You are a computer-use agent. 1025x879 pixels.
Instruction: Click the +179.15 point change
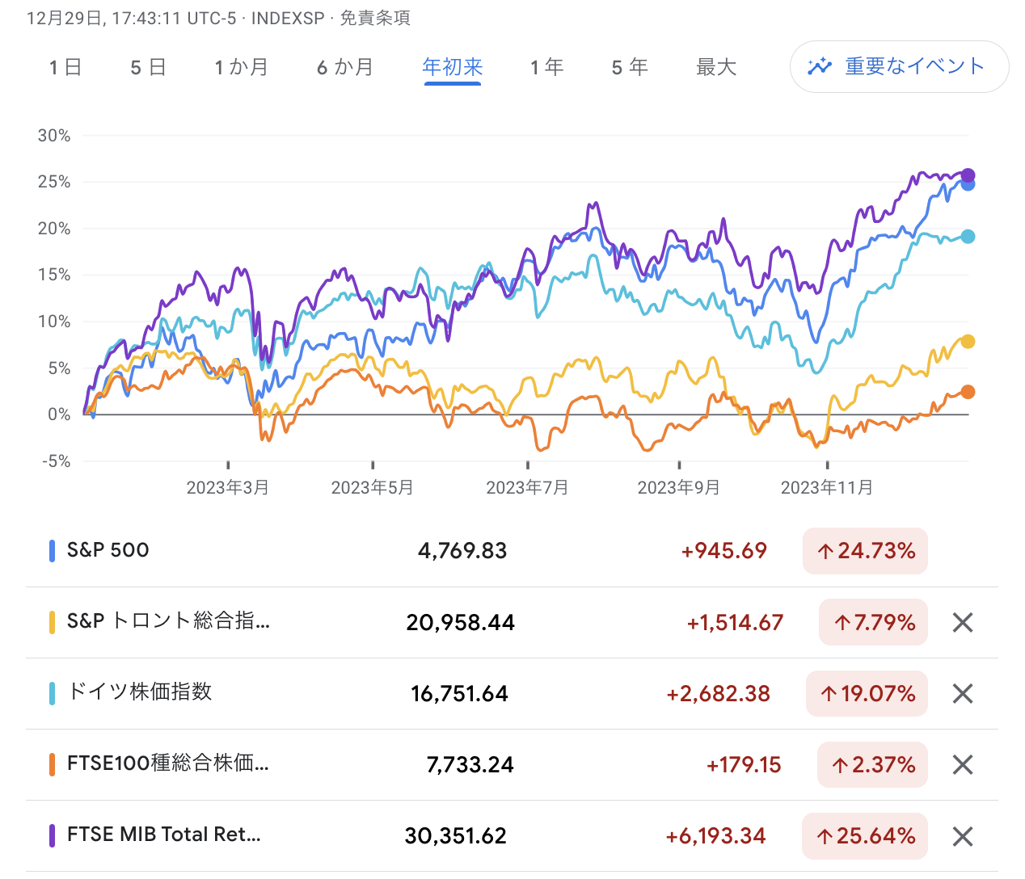pos(744,765)
